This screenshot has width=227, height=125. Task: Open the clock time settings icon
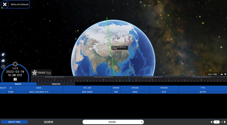(3, 67)
